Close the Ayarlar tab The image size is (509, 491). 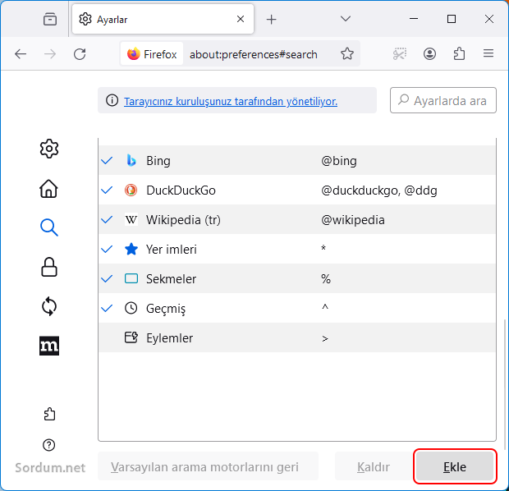[x=241, y=19]
